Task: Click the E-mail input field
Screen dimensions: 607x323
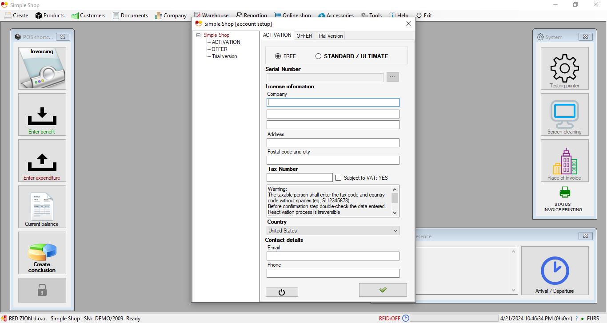Action: (333, 256)
